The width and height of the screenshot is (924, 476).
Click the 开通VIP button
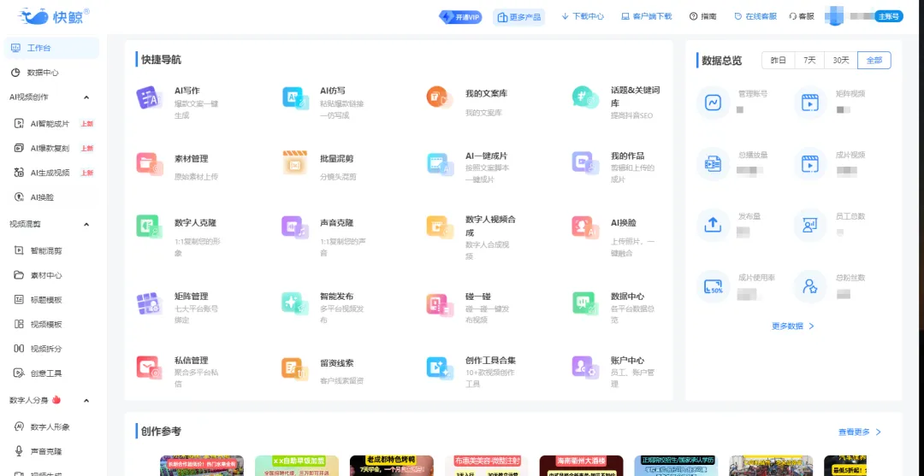(x=461, y=17)
